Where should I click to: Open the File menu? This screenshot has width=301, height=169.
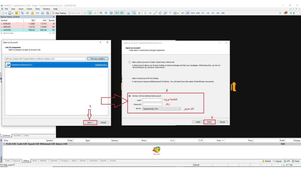click(6, 9)
